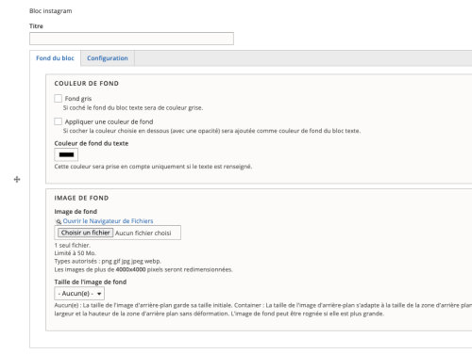Switch to the Fond du bloc tab
This screenshot has width=472, height=354.
click(55, 58)
